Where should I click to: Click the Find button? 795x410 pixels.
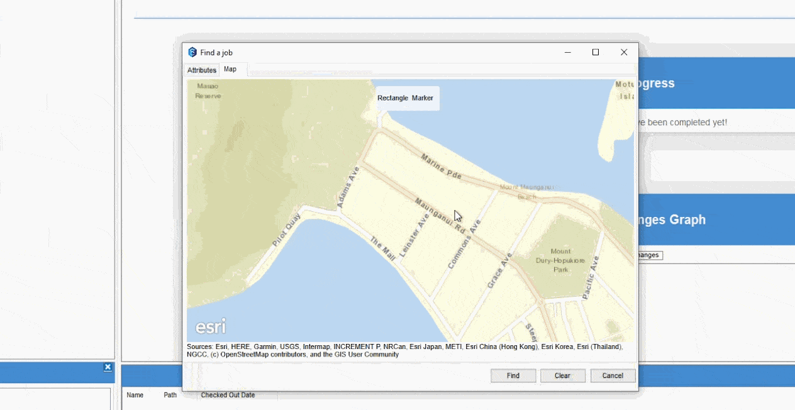click(513, 375)
